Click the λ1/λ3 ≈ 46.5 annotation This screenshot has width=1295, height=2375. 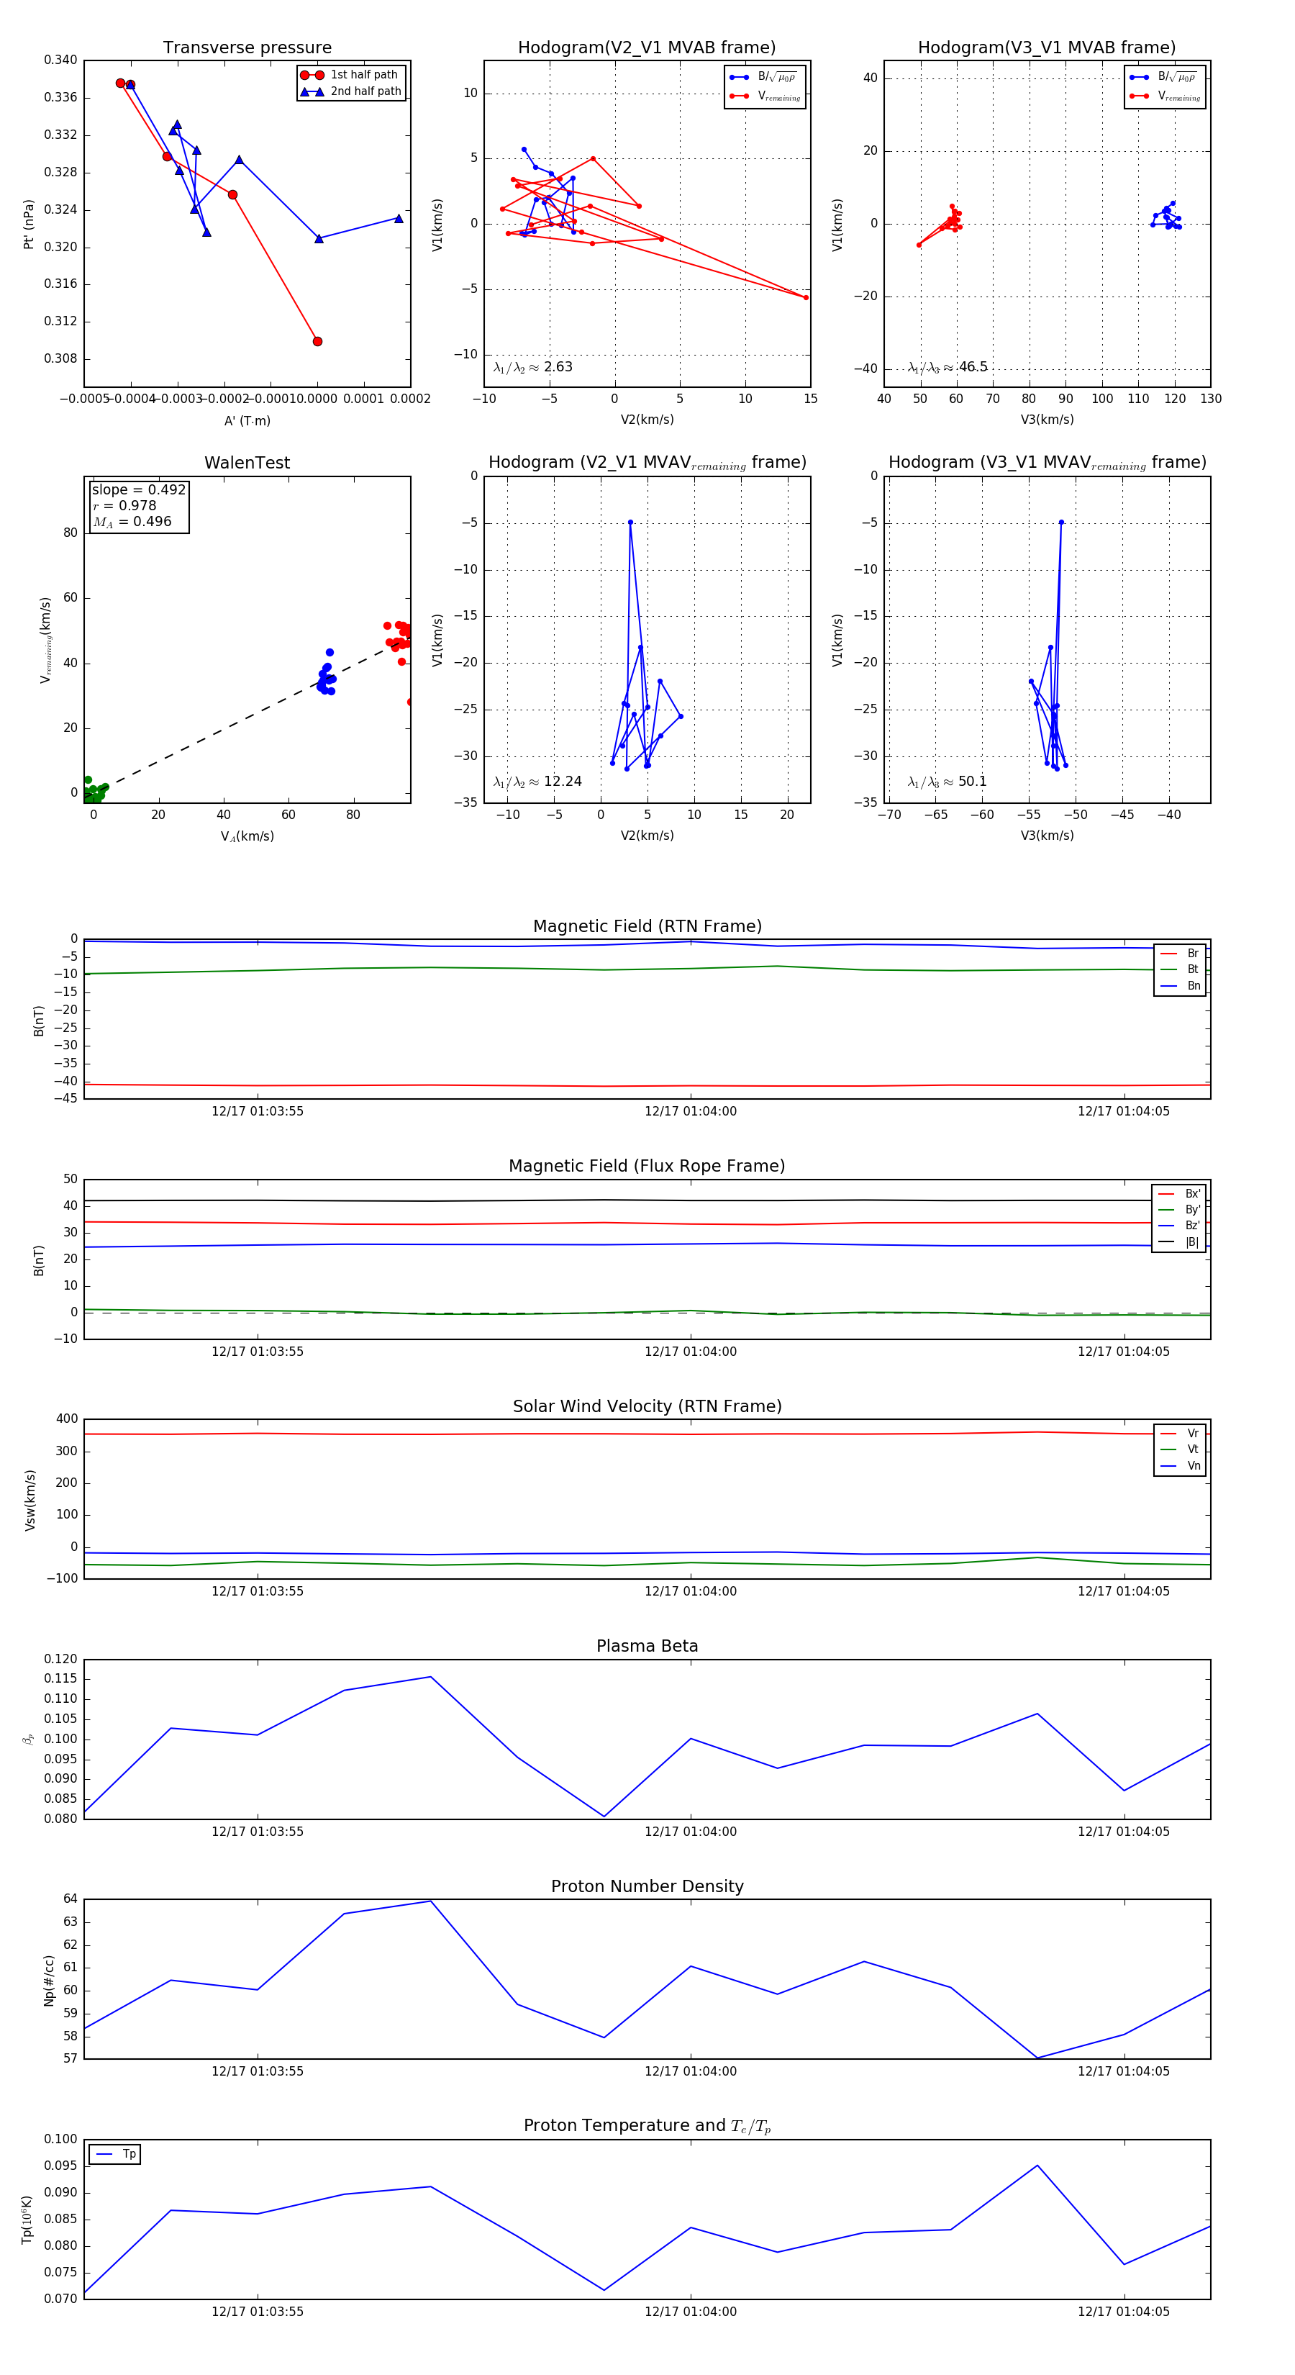click(x=948, y=367)
